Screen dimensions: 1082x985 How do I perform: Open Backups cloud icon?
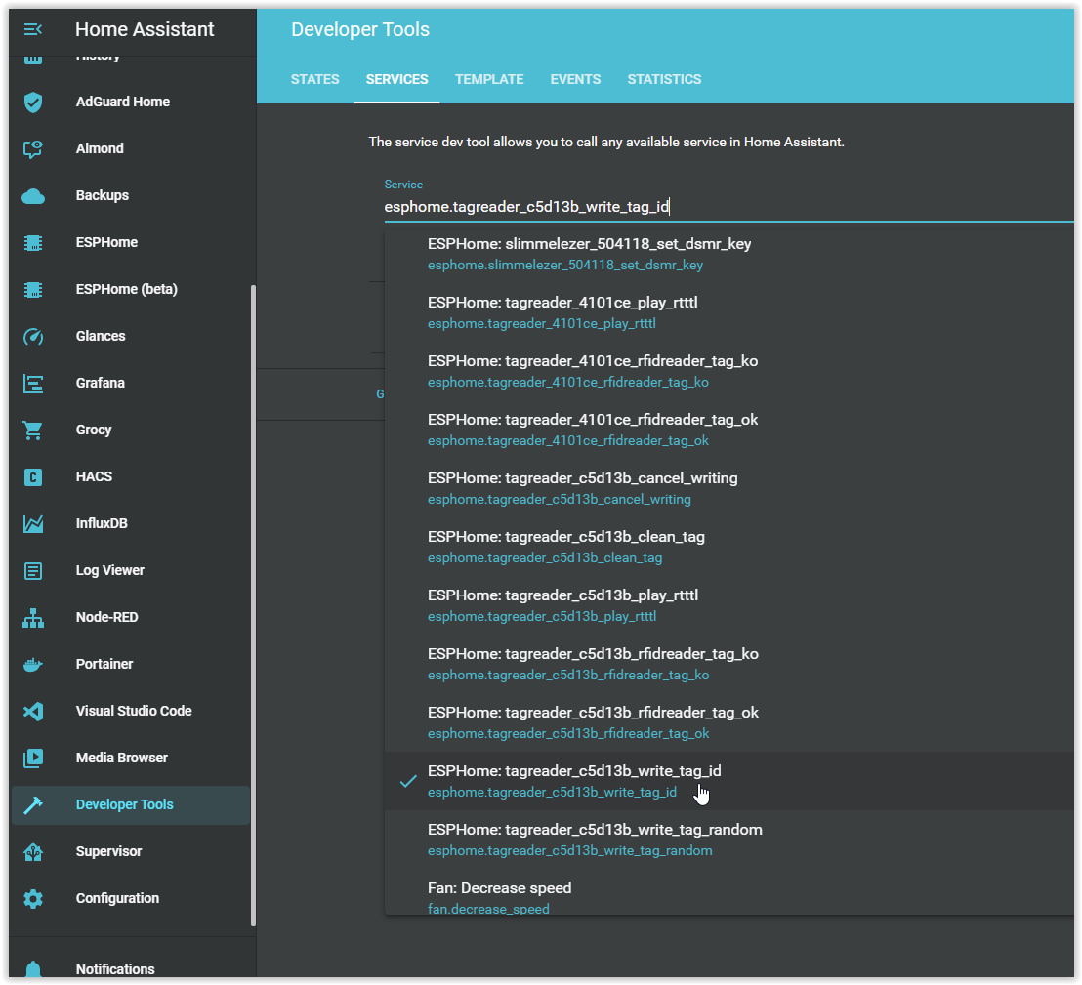coord(32,196)
